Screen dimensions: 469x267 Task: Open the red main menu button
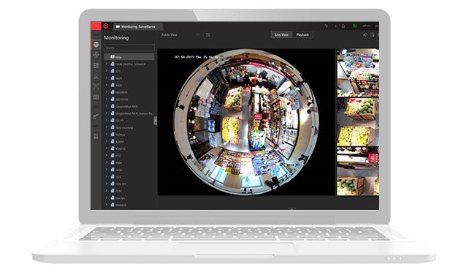coord(96,26)
